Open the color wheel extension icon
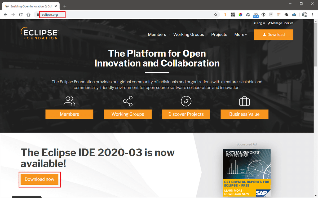Image resolution: width=318 pixels, height=198 pixels. pos(240,15)
